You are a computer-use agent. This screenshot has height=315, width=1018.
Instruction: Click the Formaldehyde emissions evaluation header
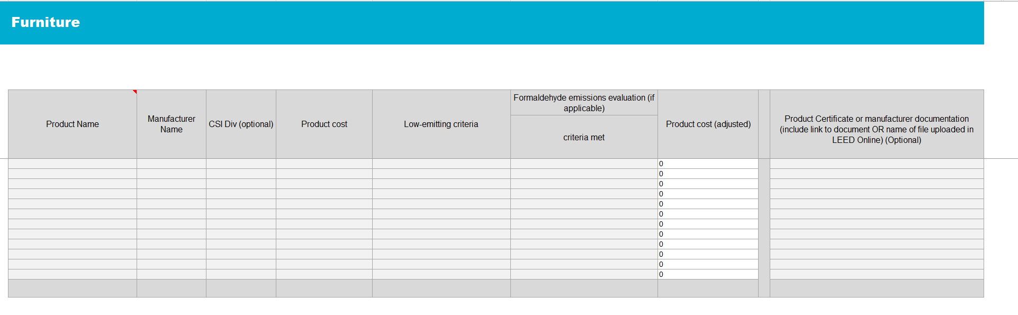[x=584, y=103]
